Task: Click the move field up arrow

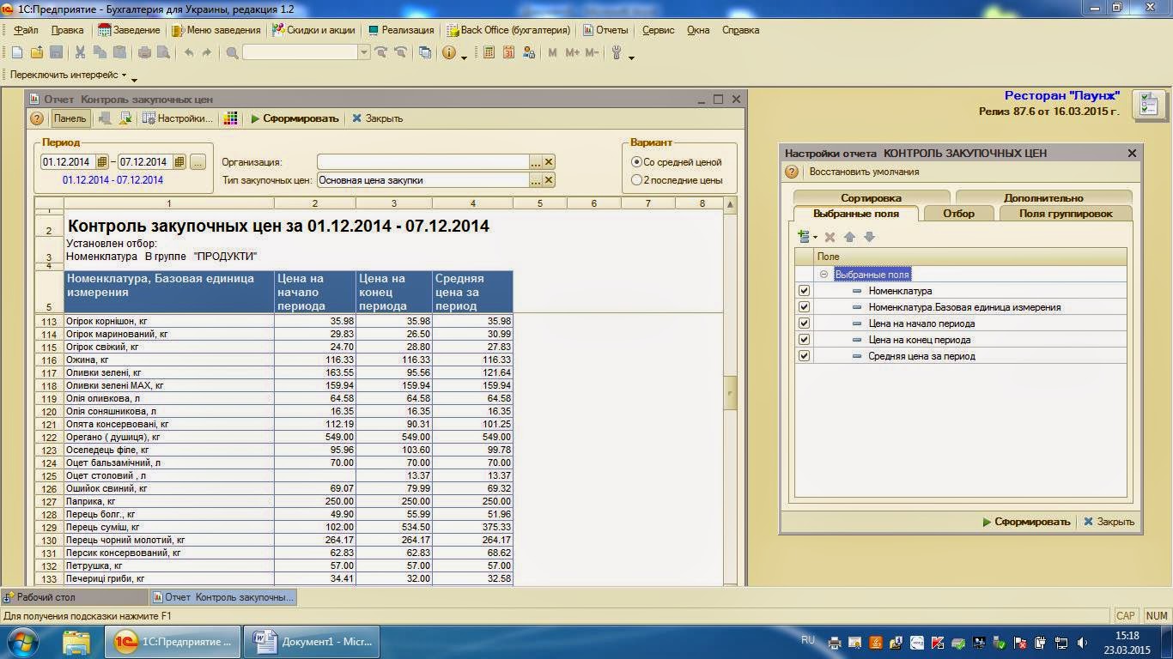Action: [849, 237]
